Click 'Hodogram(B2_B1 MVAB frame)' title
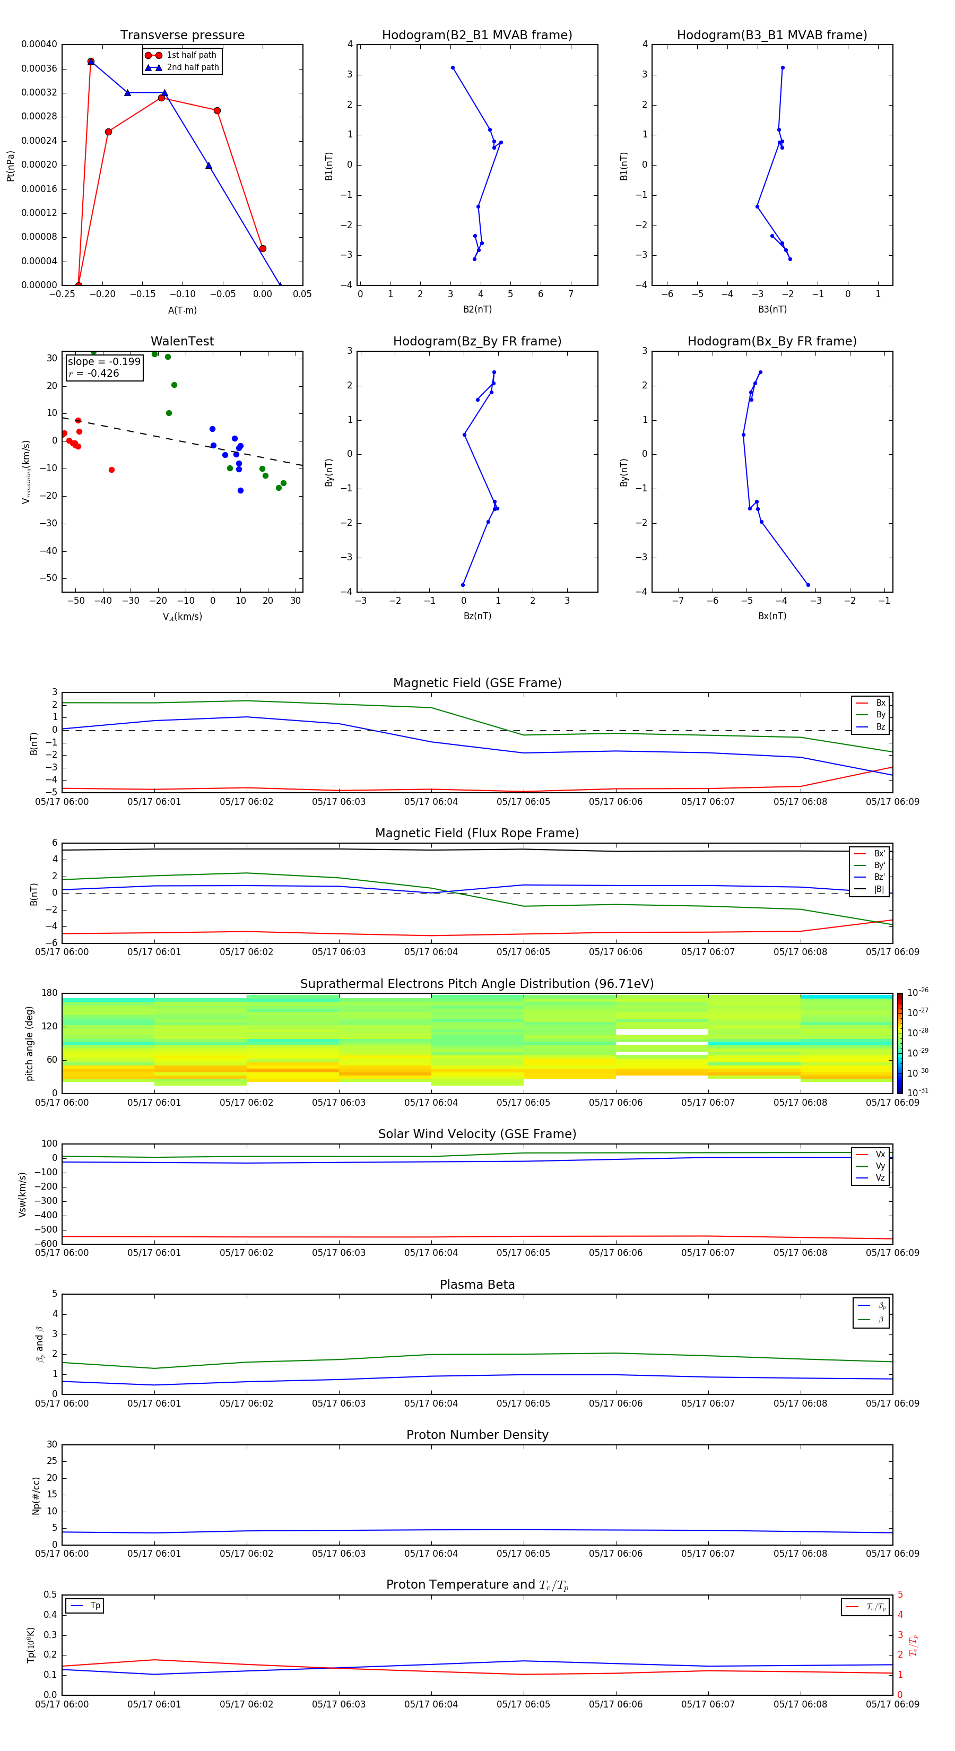 tap(477, 36)
